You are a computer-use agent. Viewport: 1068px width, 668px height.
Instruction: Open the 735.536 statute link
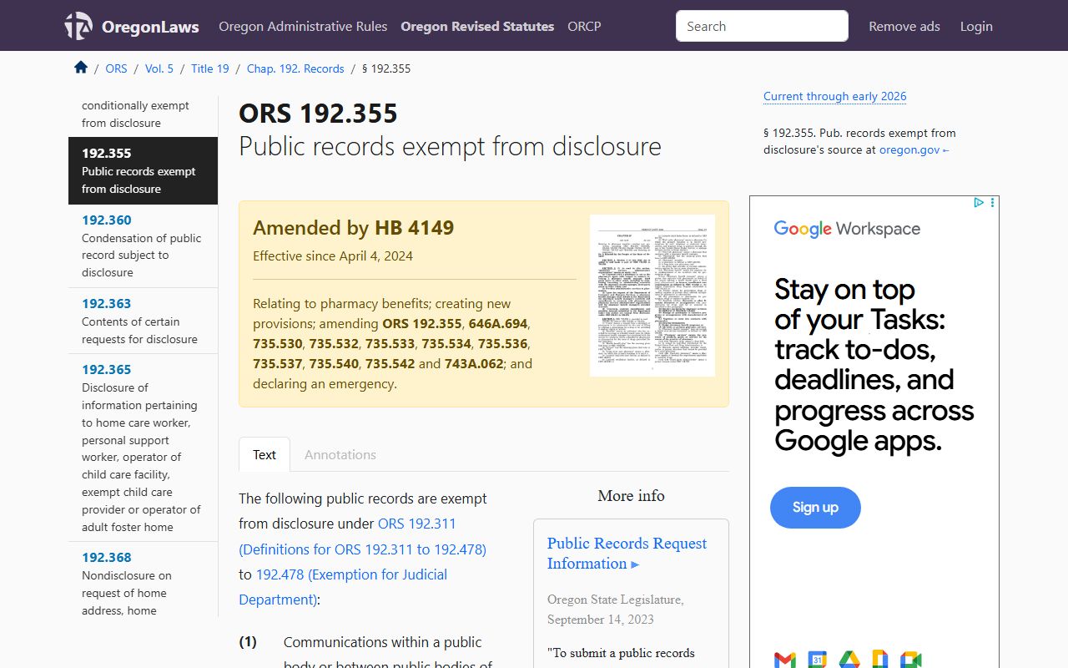(x=503, y=343)
